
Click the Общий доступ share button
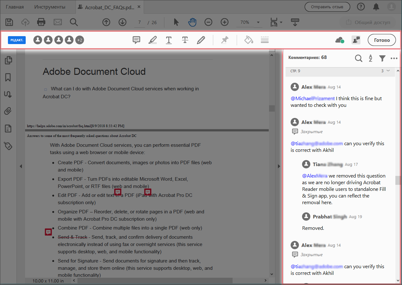pyautogui.click(x=367, y=22)
